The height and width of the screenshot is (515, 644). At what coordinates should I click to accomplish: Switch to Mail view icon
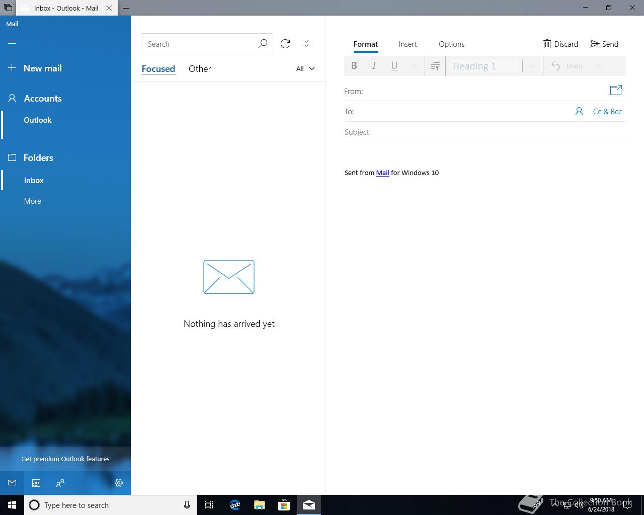12,483
